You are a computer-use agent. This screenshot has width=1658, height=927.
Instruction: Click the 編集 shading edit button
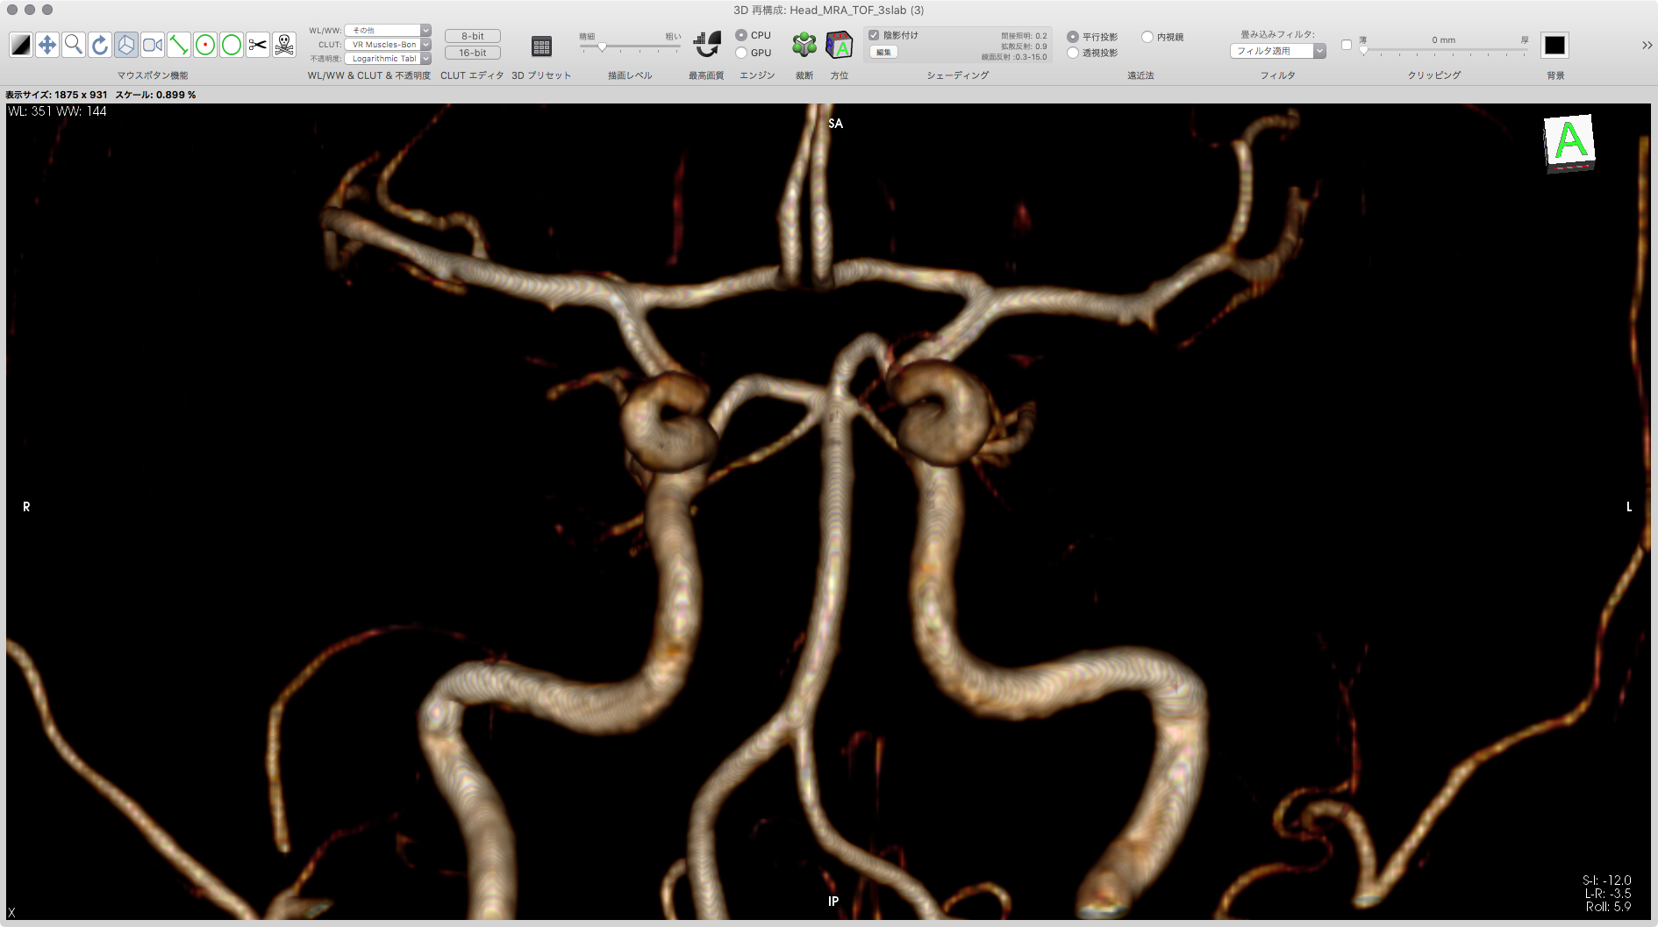point(883,53)
